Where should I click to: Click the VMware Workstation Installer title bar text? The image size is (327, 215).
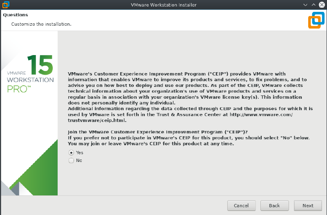pos(163,5)
